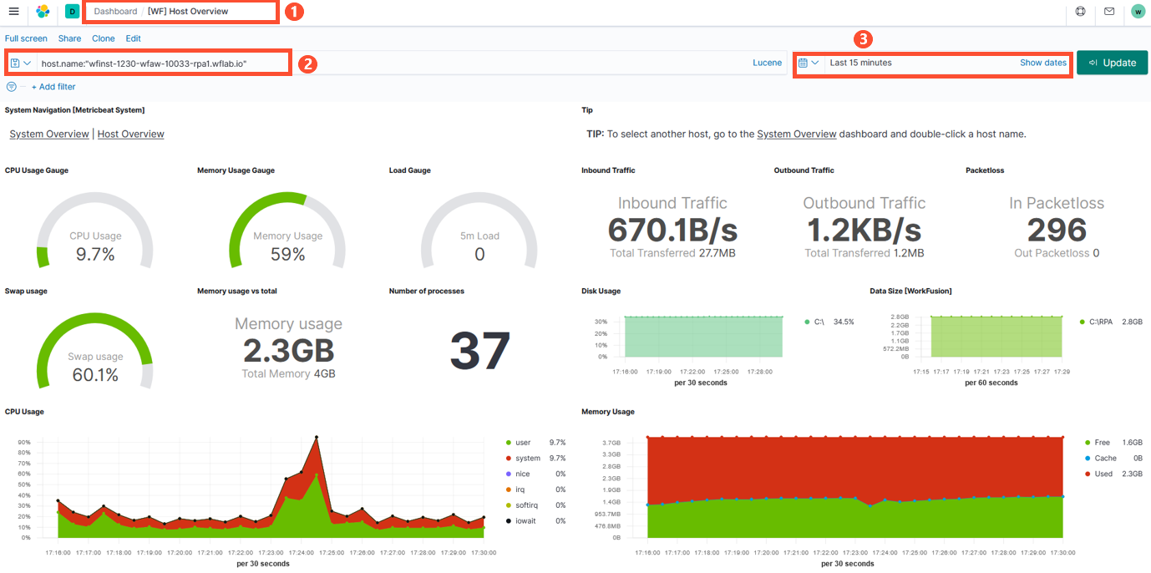Open the calendar quick time menu
The height and width of the screenshot is (573, 1151).
click(x=809, y=63)
